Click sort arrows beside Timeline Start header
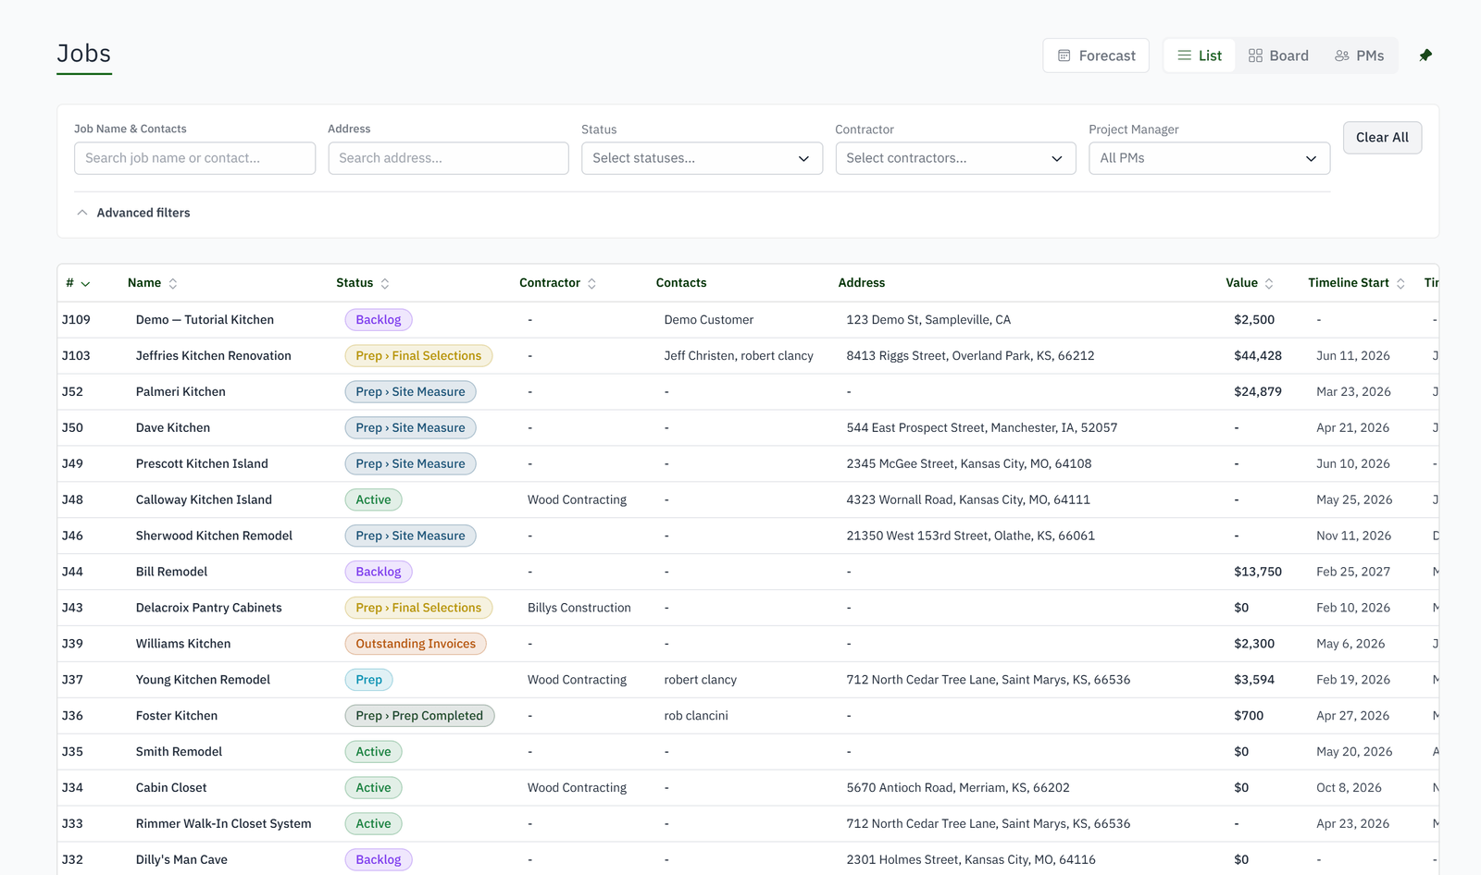The height and width of the screenshot is (875, 1481). click(x=1400, y=284)
